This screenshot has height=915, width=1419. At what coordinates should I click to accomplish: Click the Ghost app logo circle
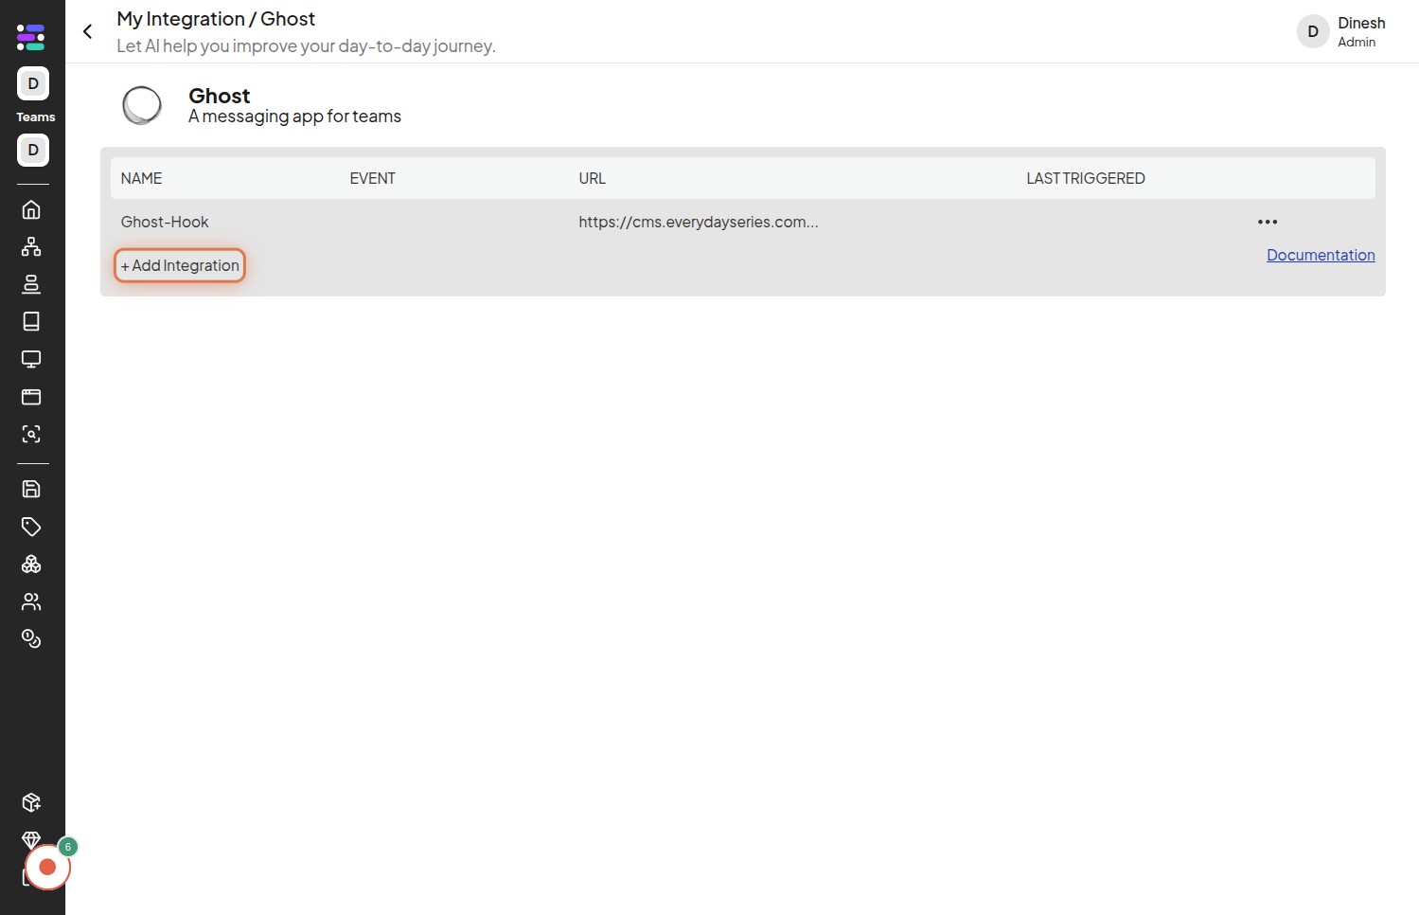(142, 105)
